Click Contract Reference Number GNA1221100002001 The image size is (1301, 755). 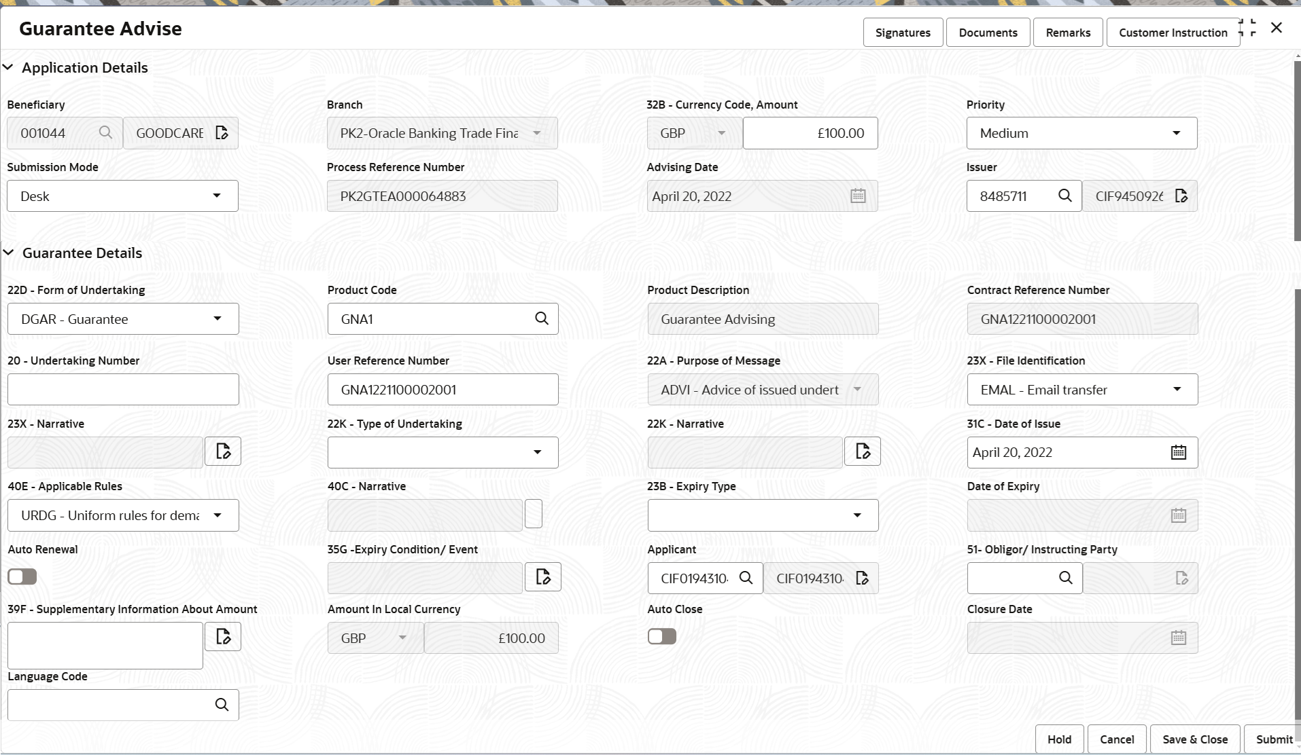1083,318
